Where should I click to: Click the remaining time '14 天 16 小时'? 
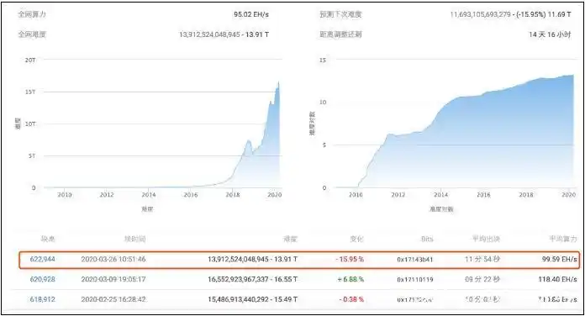point(550,34)
